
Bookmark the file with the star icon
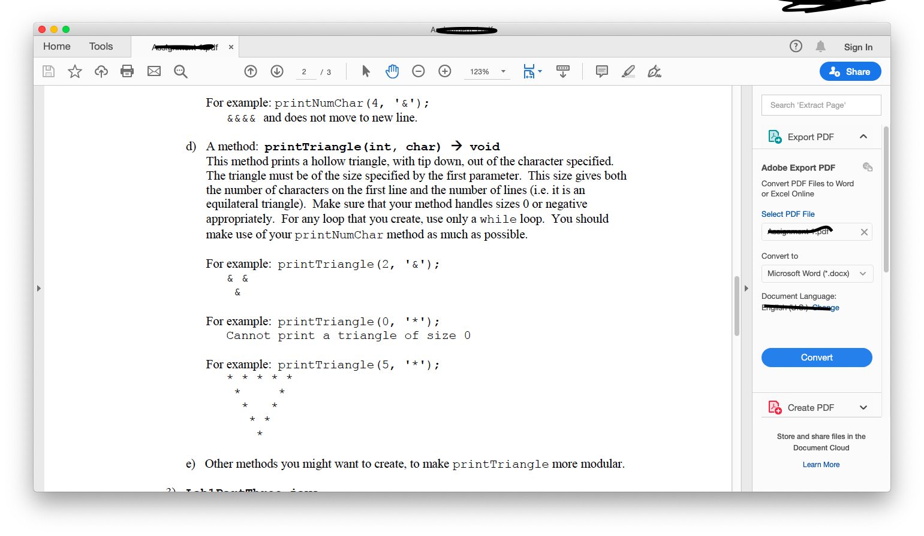pyautogui.click(x=75, y=71)
